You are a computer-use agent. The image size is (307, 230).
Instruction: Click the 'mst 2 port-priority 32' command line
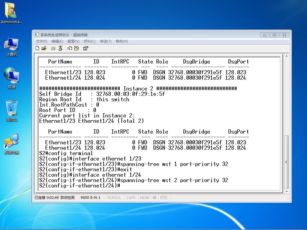[x=134, y=180]
